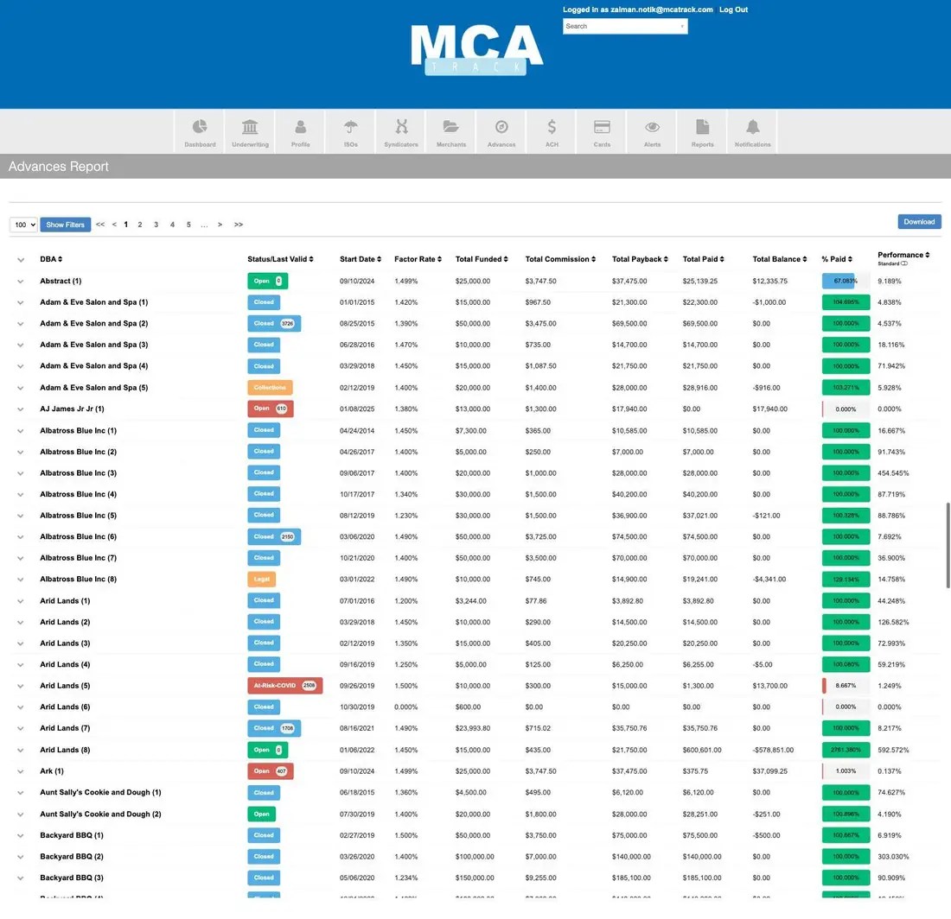Go to next page arrow
This screenshot has width=951, height=919.
(x=220, y=225)
